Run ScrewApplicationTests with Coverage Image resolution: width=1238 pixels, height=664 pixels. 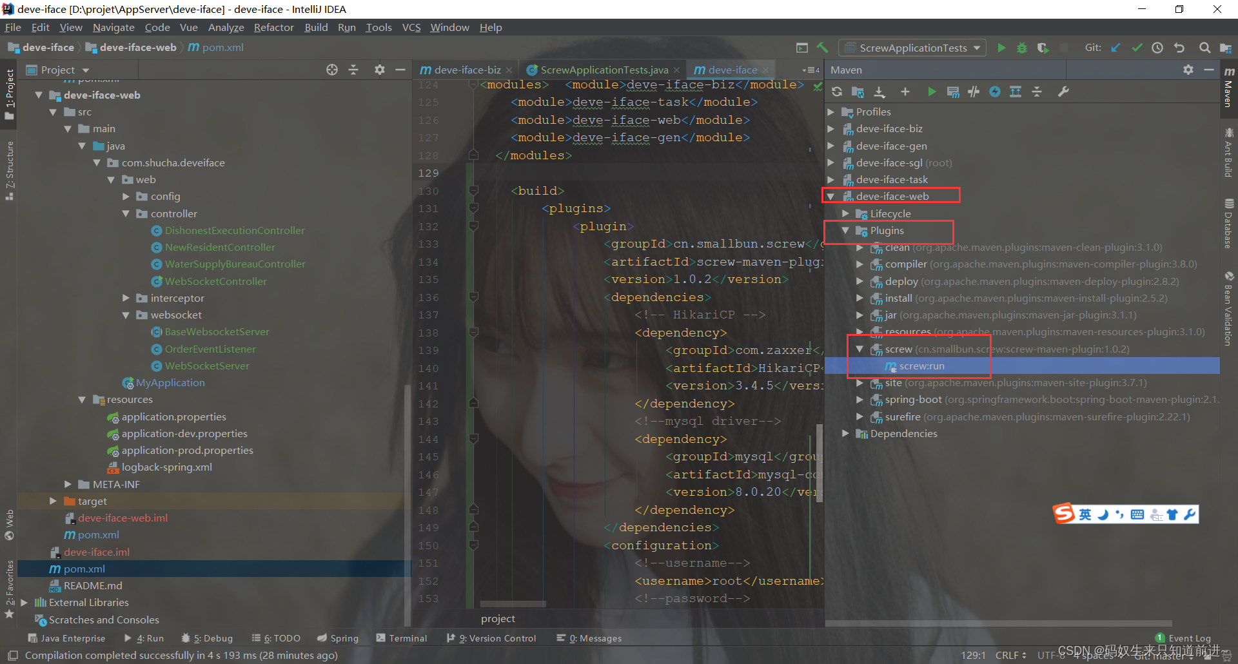(x=1043, y=47)
